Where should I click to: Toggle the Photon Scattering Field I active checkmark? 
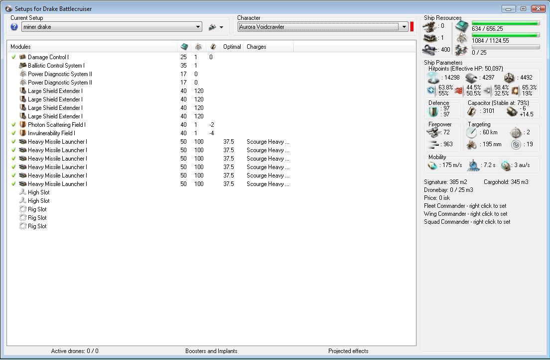coord(13,125)
